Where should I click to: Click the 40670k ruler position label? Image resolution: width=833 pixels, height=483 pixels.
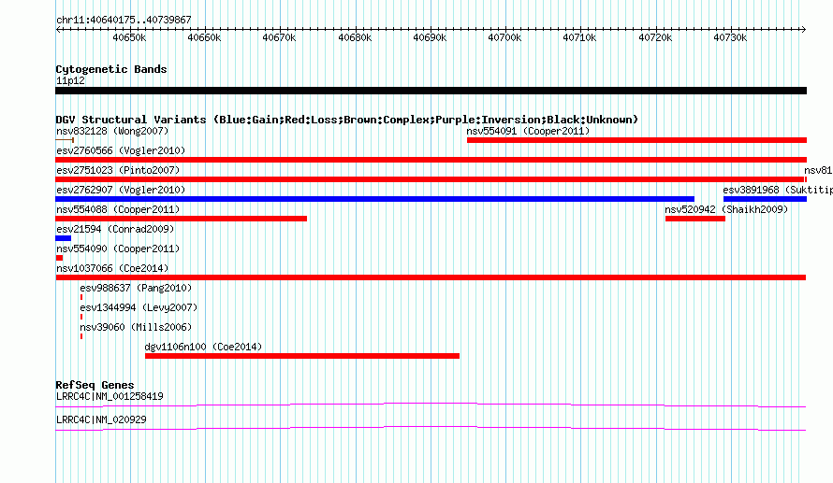(x=279, y=37)
